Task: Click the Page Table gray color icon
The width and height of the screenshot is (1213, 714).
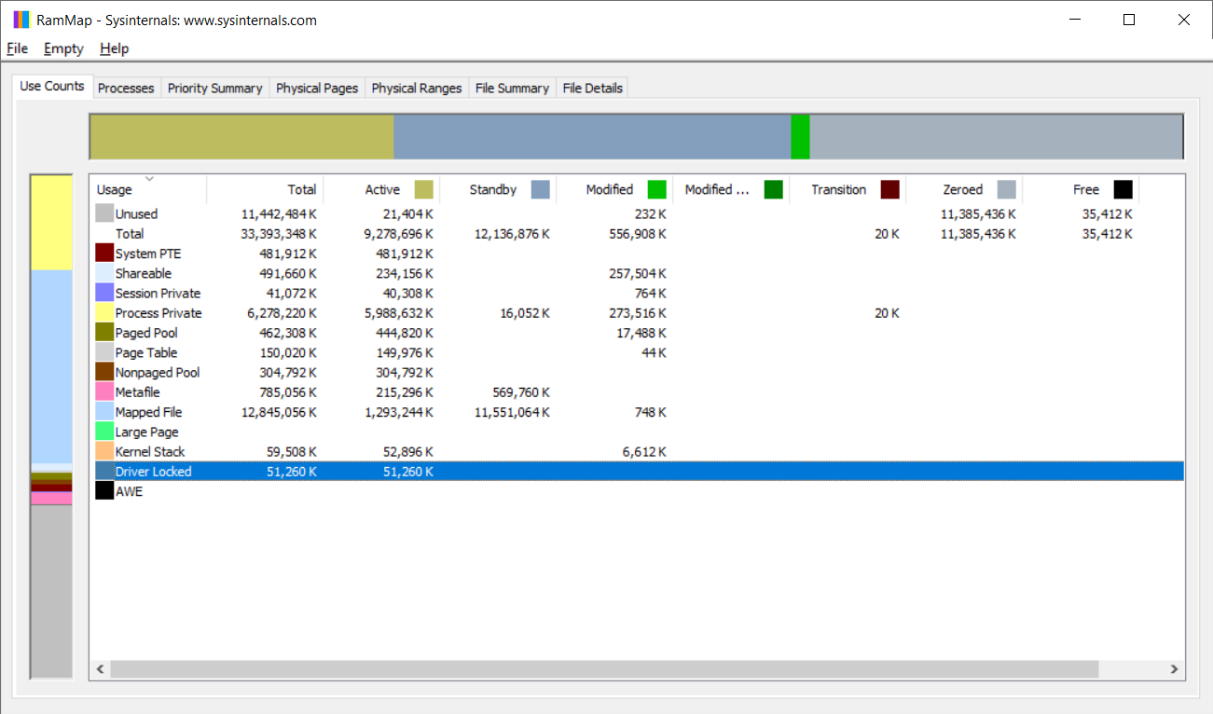Action: coord(104,352)
